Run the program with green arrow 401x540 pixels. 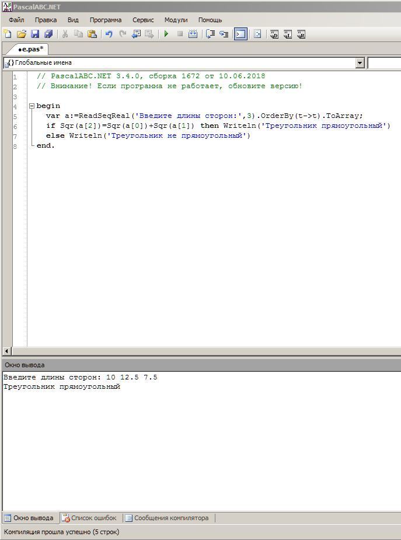pos(166,34)
